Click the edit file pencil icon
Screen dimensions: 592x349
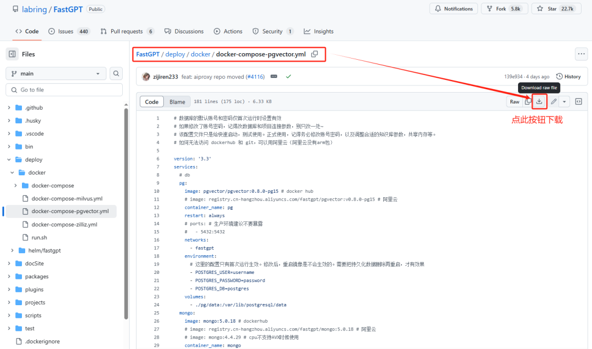click(554, 101)
